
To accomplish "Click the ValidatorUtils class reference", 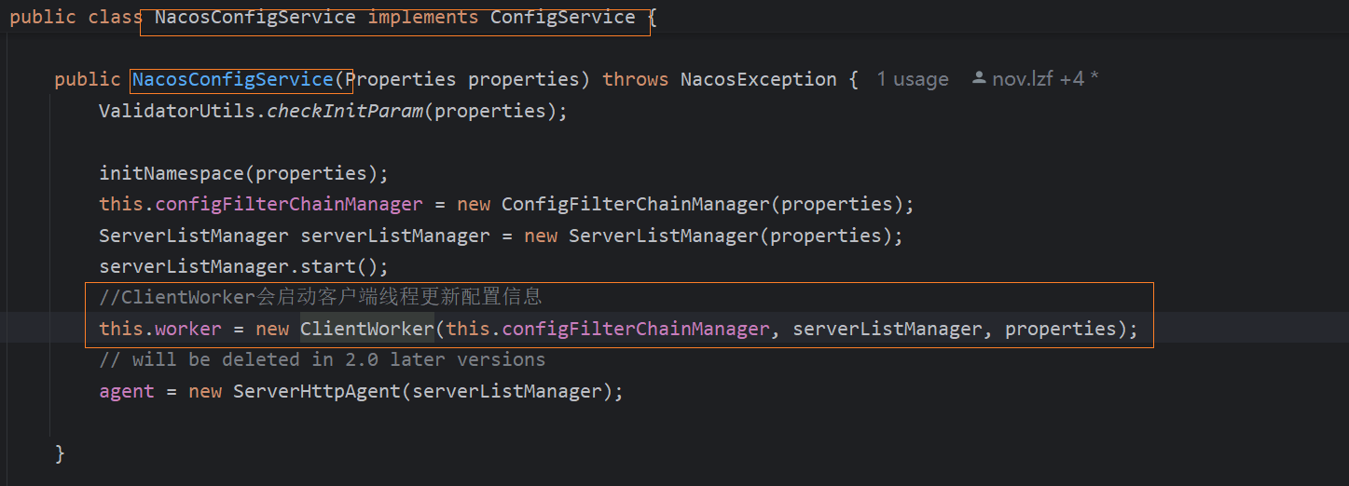I will tap(177, 111).
